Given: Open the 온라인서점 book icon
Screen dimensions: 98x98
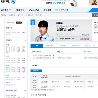Looking at the screenshot, I should click(57, 10).
